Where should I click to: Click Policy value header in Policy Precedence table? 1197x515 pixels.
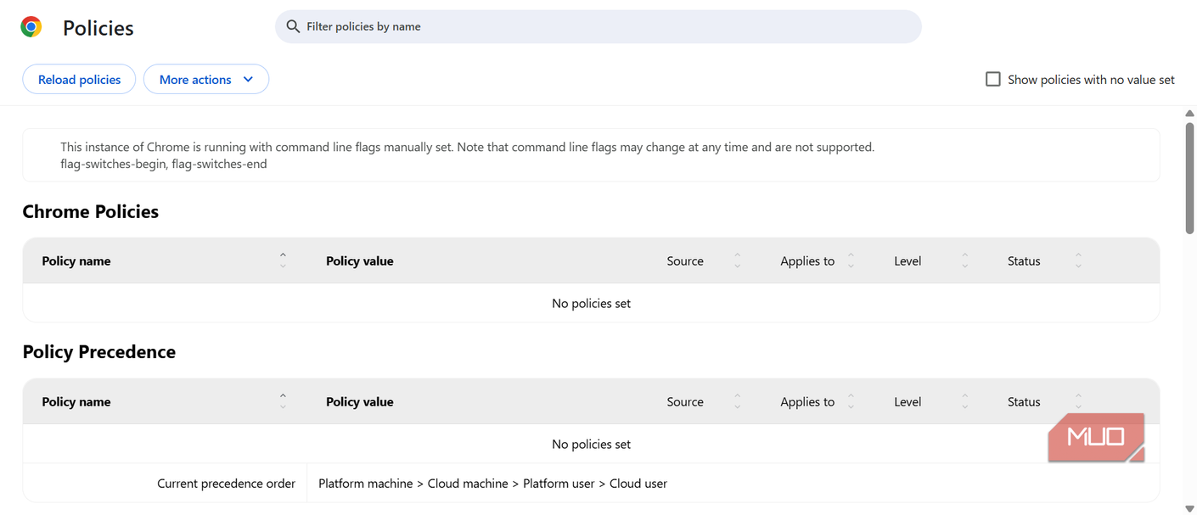click(x=360, y=401)
